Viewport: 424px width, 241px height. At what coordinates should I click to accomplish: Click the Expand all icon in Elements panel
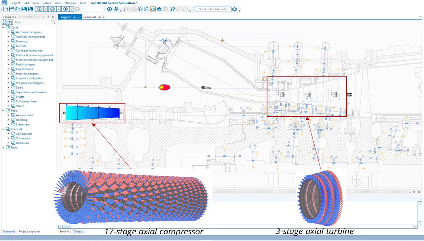[x=5, y=22]
